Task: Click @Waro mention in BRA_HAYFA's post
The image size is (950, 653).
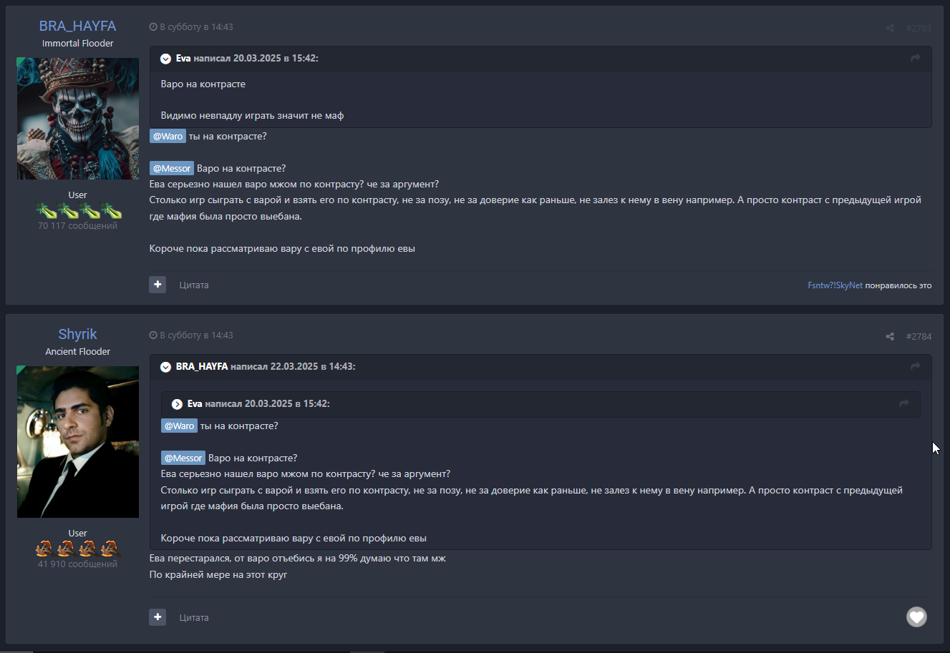Action: point(168,136)
